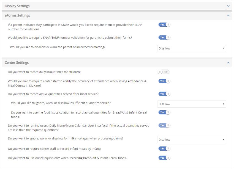Click the daily in/out times question text
Image resolution: width=234 pixels, height=171 pixels.
coord(44,72)
